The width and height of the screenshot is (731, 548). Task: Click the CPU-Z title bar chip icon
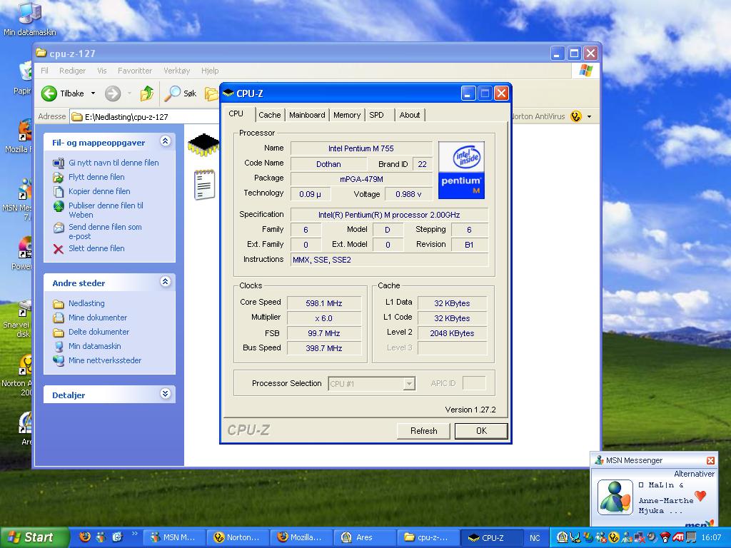pos(228,93)
